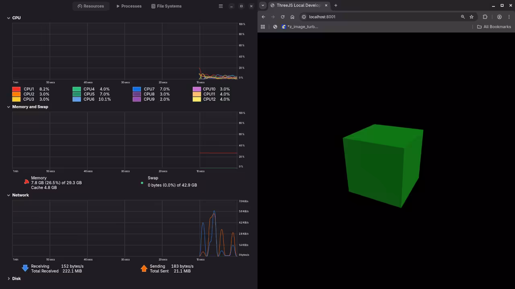Click the bookmark star in the address bar
Image resolution: width=515 pixels, height=289 pixels.
pos(472,17)
